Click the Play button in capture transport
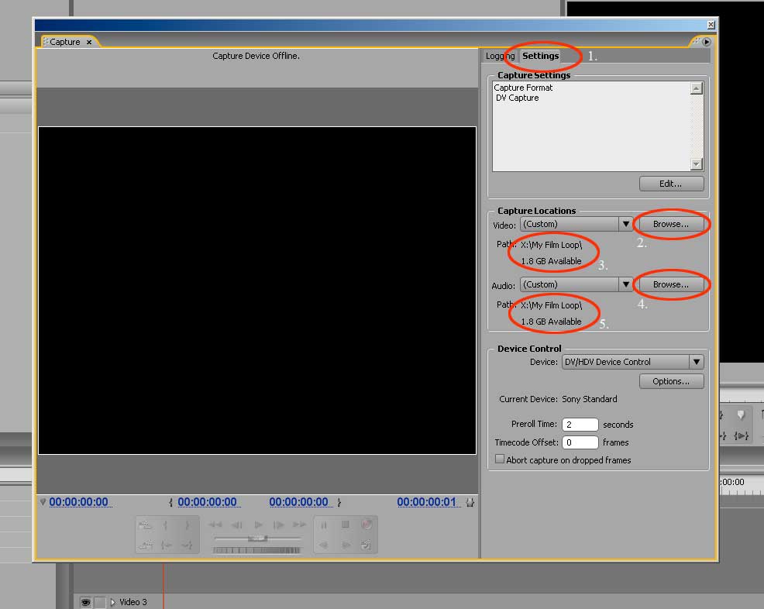 tap(258, 525)
